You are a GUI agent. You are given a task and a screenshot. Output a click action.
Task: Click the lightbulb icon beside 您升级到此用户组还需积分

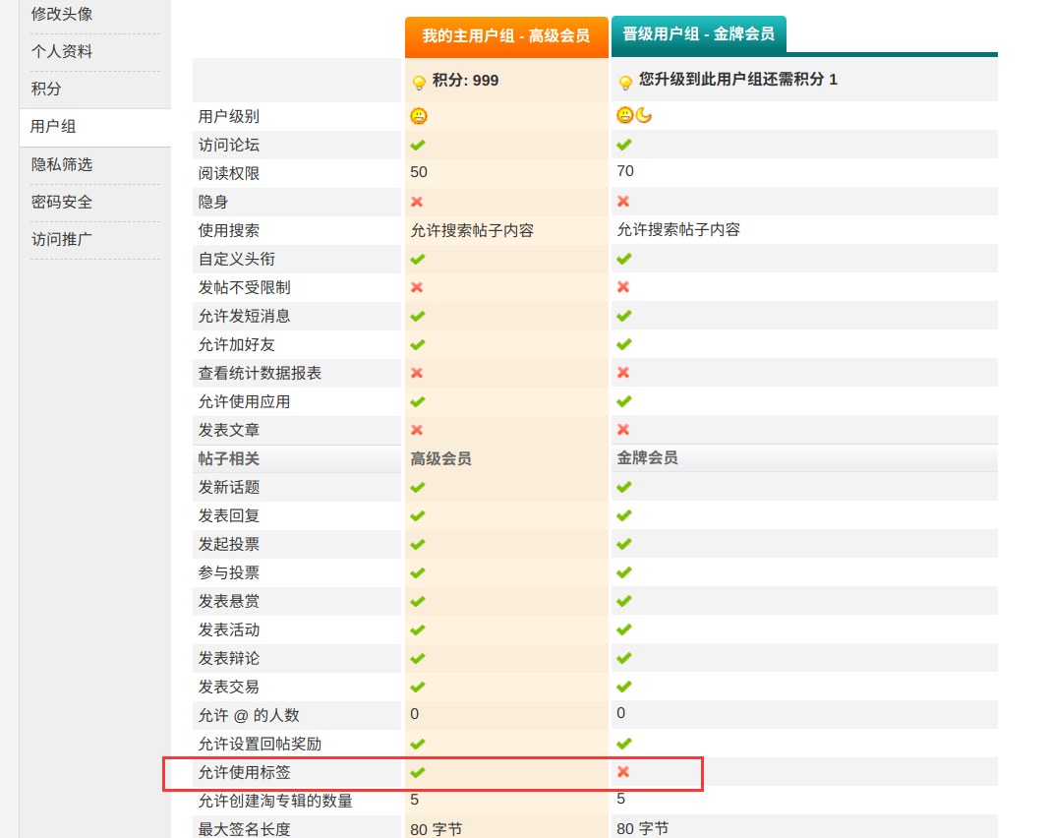pyautogui.click(x=625, y=82)
